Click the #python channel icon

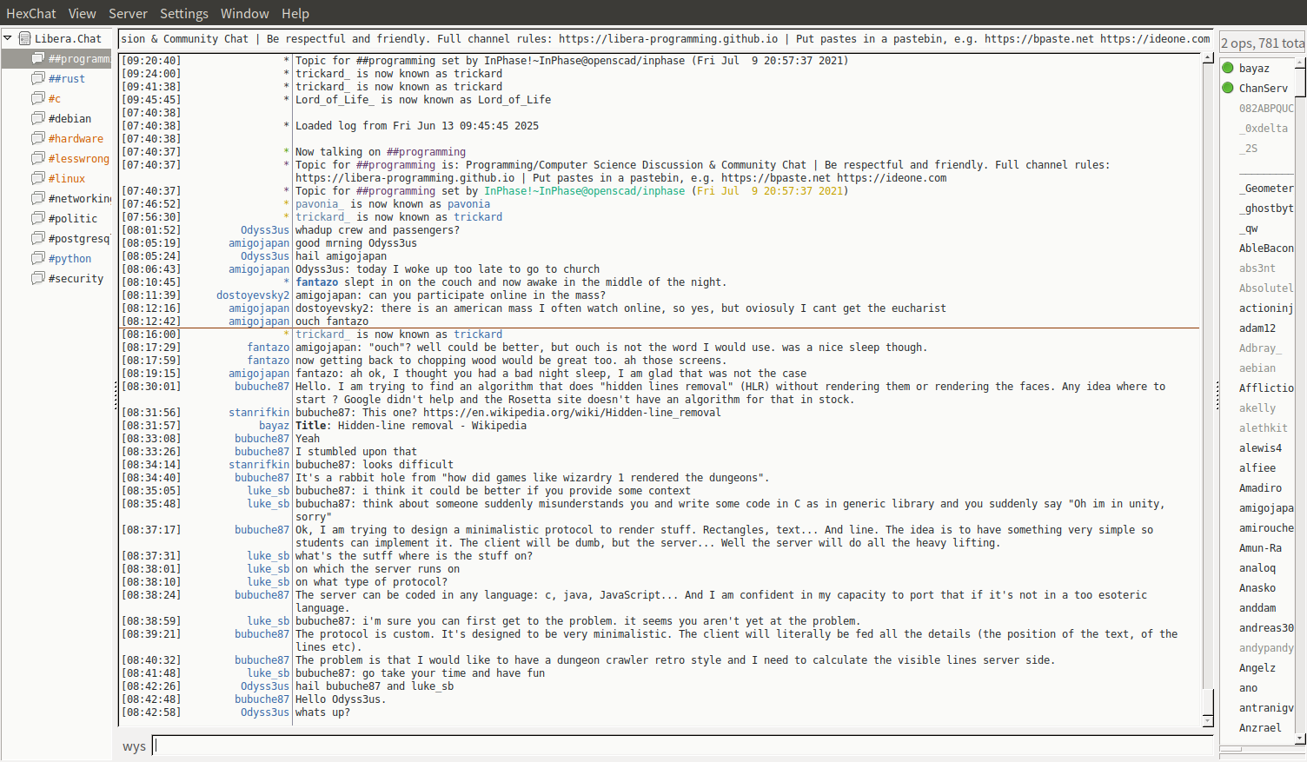(x=38, y=258)
